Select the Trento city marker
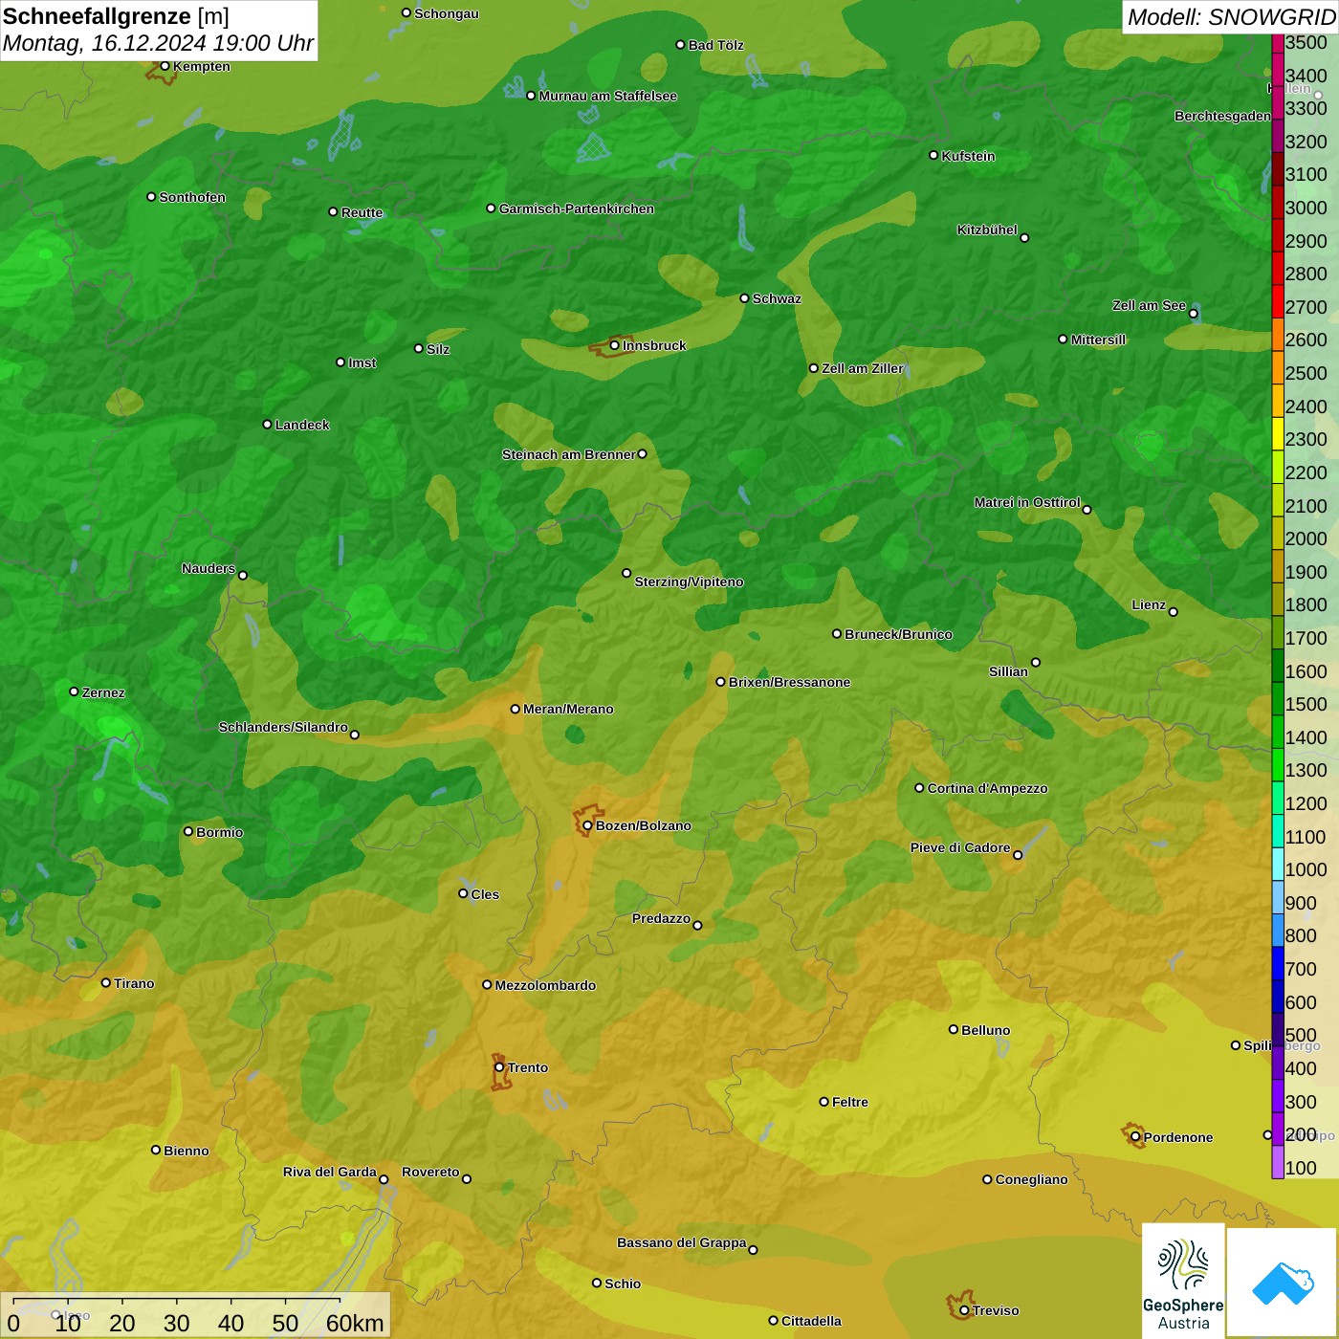Screen dimensions: 1339x1339 499,1067
